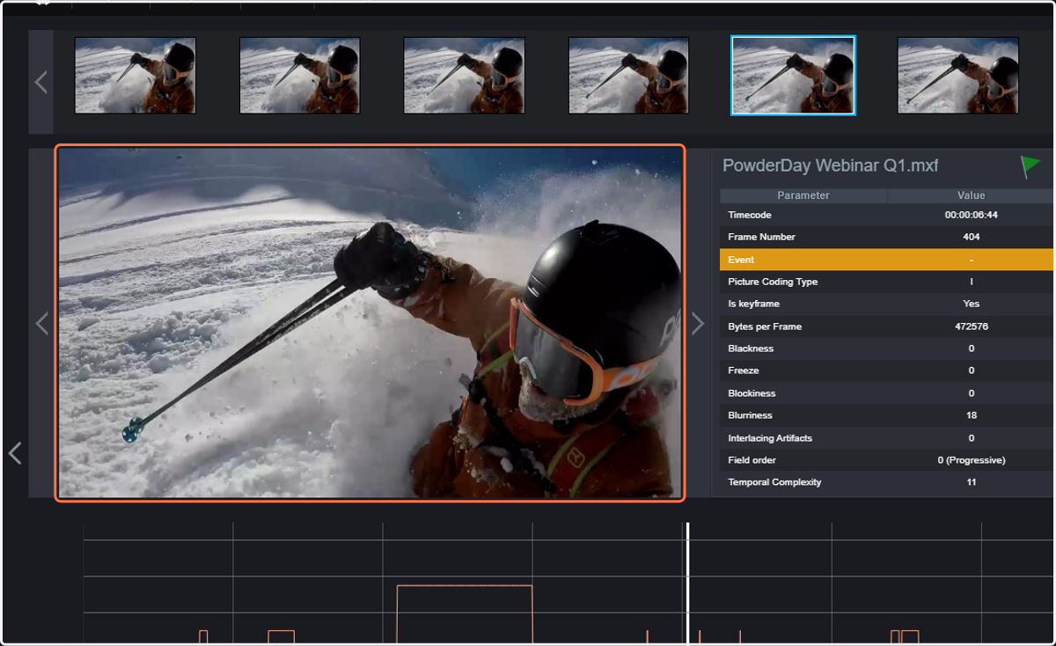Select the highlighted Event row
1056x646 pixels.
886,260
